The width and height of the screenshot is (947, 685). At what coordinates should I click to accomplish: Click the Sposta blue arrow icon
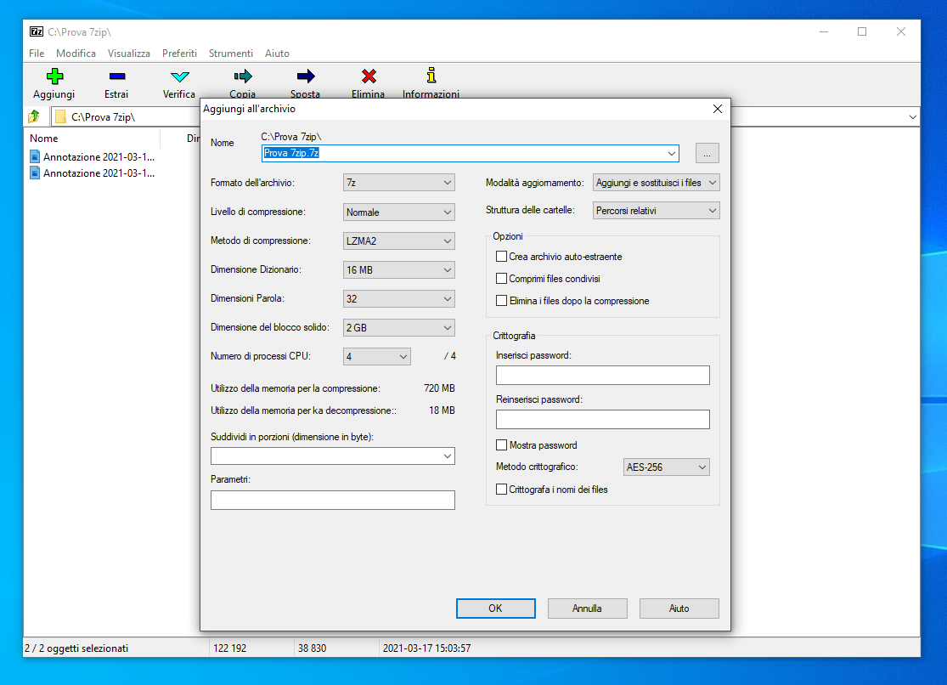306,76
